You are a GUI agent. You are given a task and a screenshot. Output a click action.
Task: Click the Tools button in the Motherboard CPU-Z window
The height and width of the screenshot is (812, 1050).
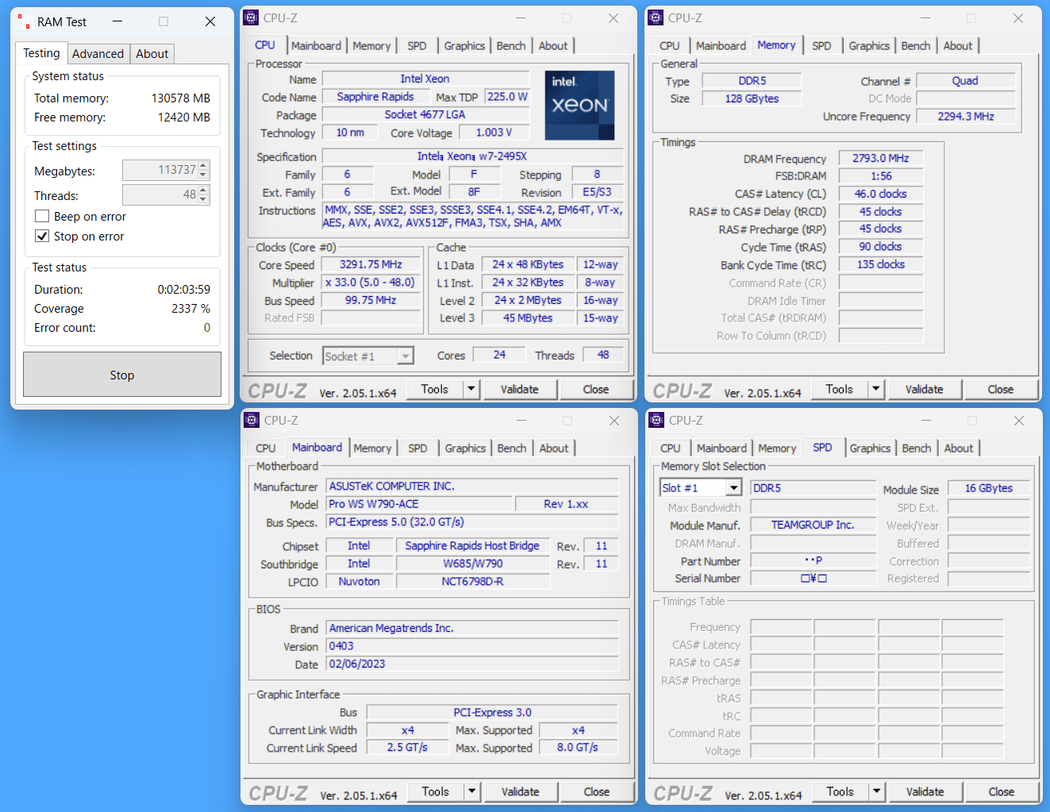[x=435, y=791]
